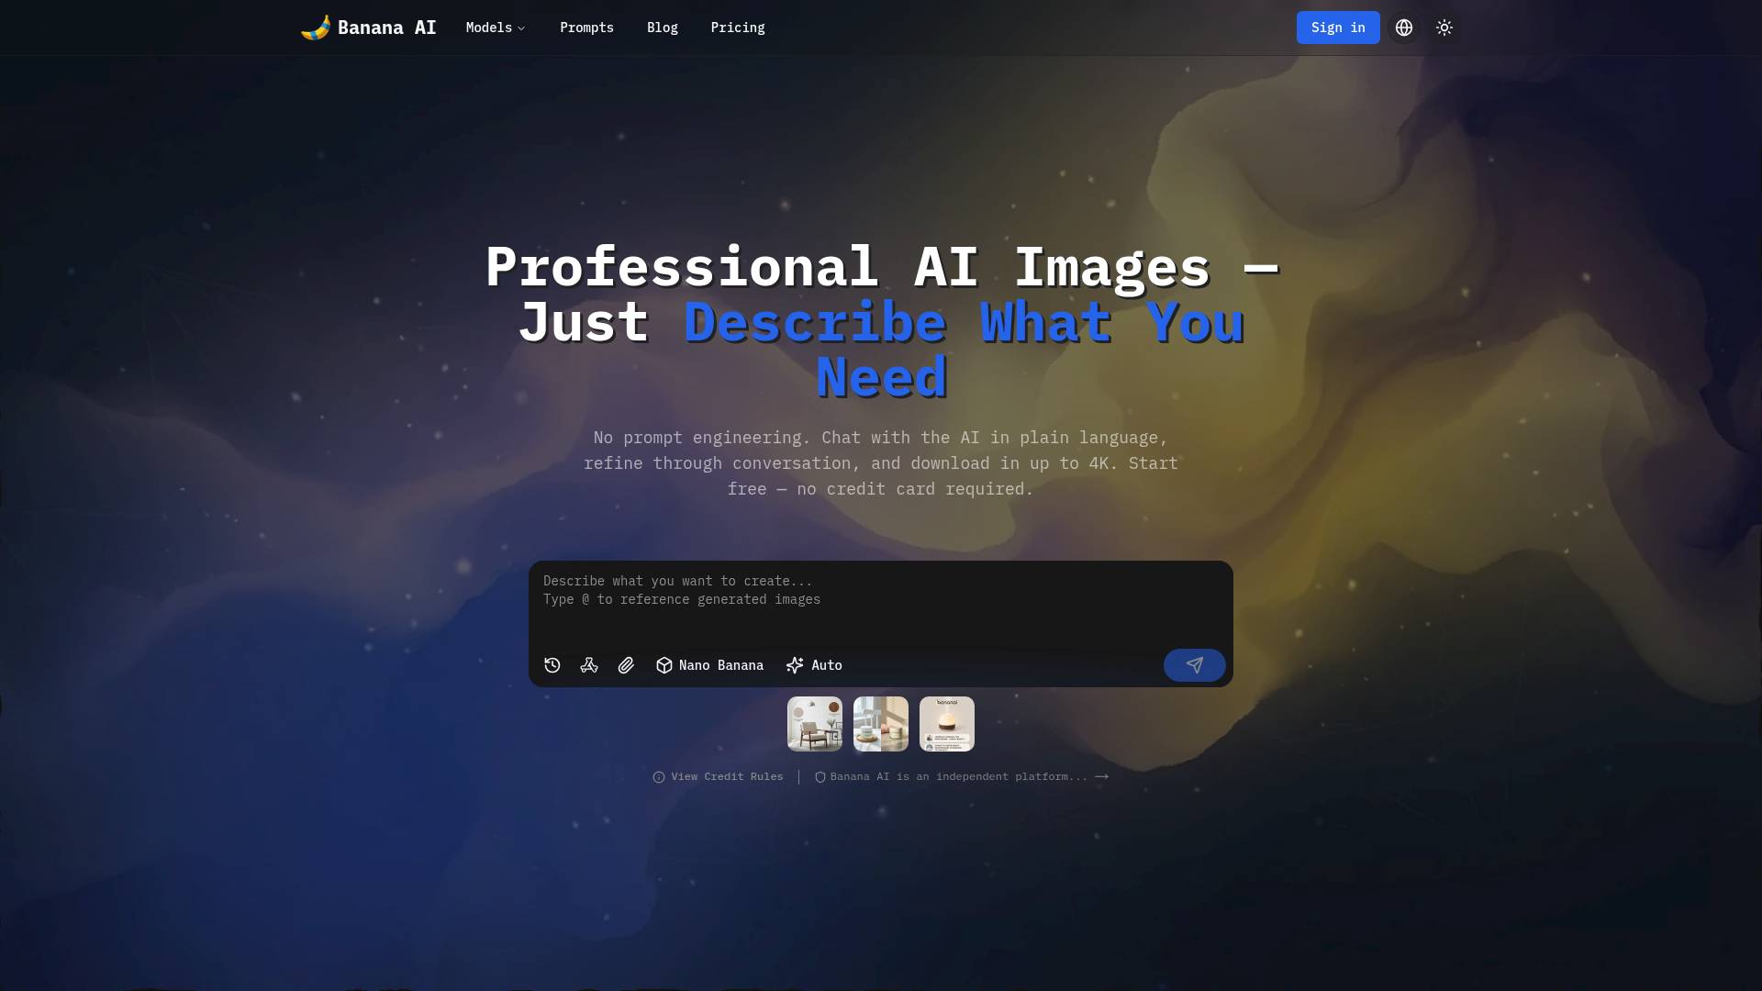Toggle Auto setting in the prompt bar

click(813, 664)
